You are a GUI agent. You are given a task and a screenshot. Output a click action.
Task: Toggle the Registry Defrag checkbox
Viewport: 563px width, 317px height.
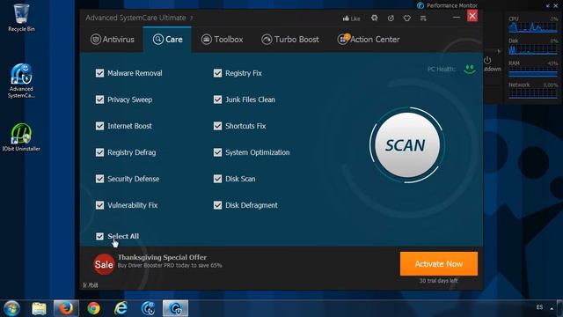click(x=99, y=152)
